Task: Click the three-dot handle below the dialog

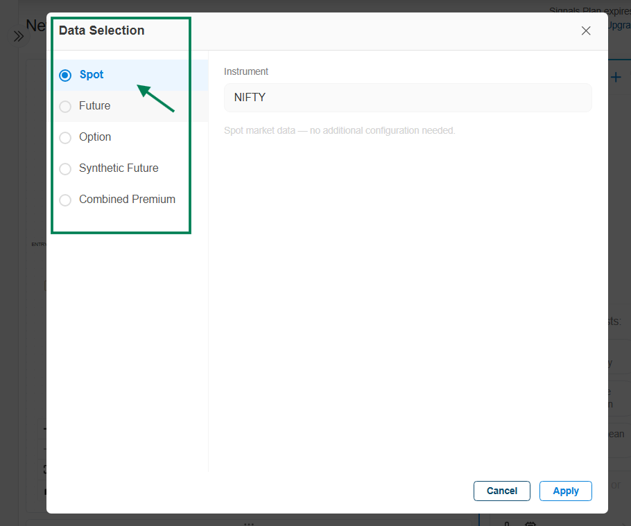Action: click(x=248, y=522)
